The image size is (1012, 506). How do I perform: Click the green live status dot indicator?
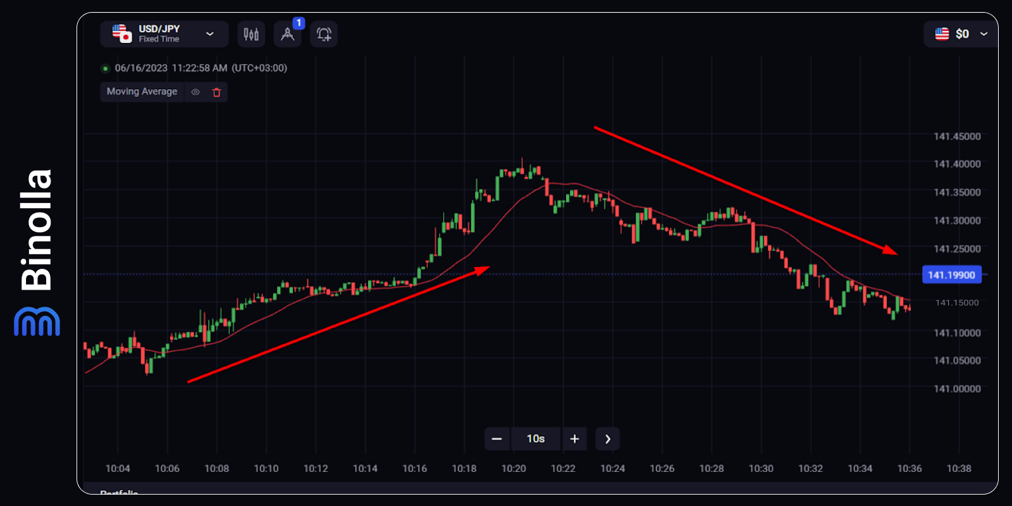pos(105,68)
